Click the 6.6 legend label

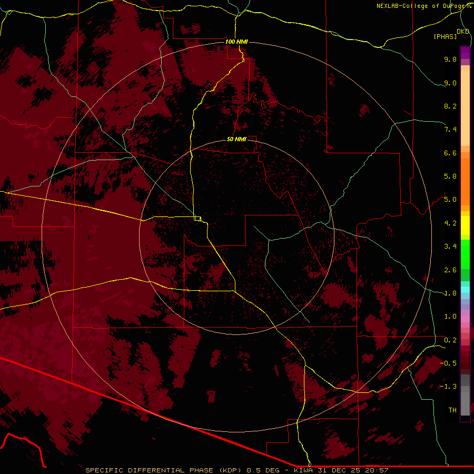point(450,153)
